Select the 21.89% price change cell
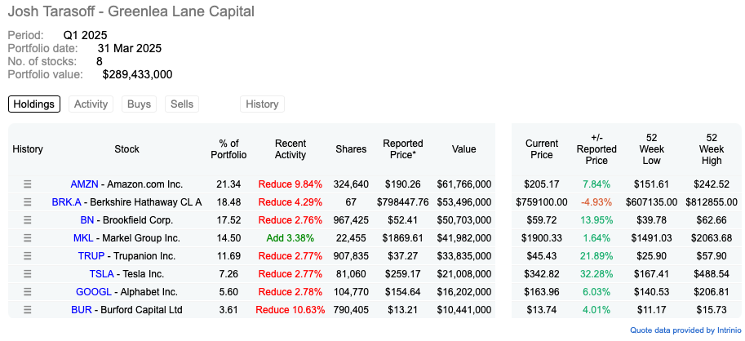The width and height of the screenshot is (745, 341). (x=596, y=256)
